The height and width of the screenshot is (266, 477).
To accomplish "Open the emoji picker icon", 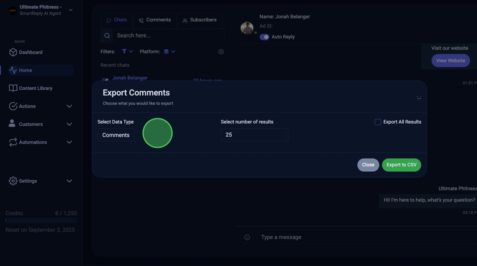I will click(247, 237).
